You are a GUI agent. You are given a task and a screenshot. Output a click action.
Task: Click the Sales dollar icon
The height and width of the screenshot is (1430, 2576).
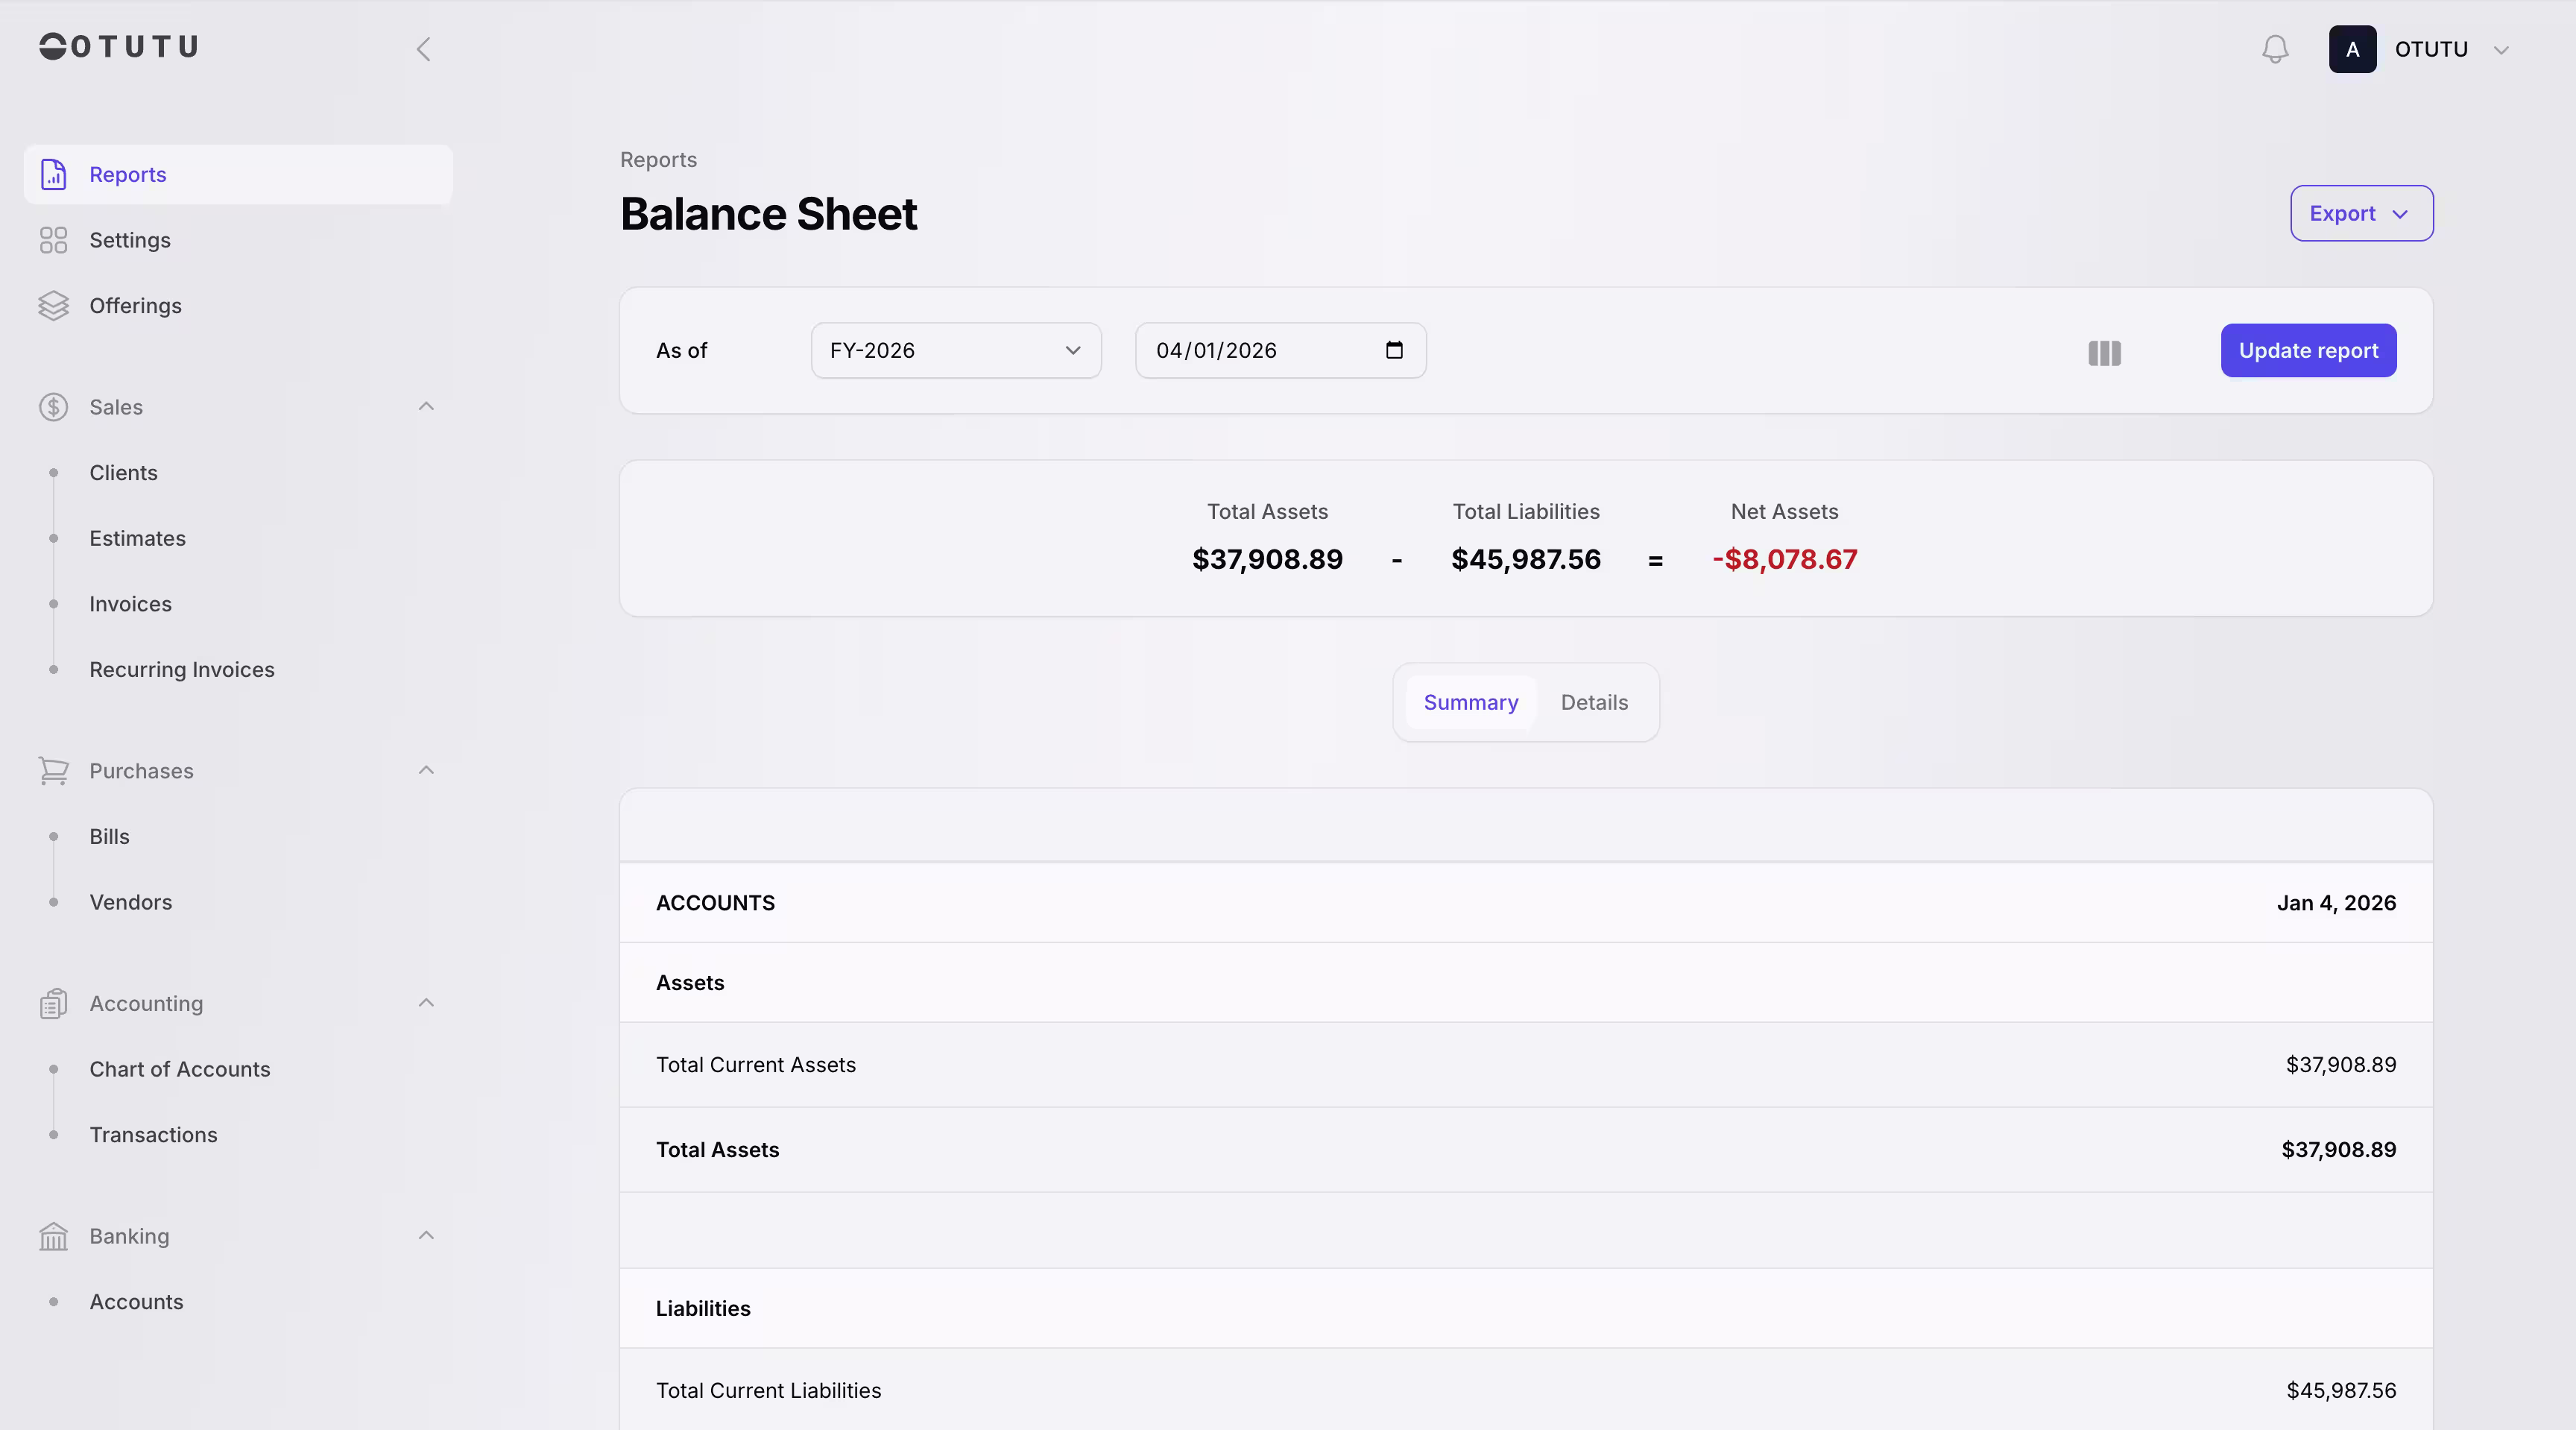(x=53, y=407)
